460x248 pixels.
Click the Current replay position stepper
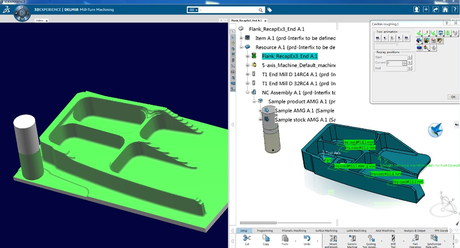404,63
